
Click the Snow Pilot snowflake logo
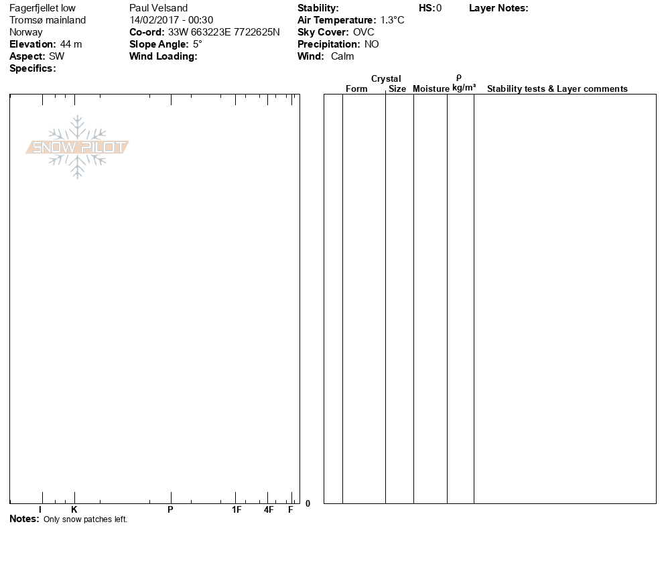(78, 147)
